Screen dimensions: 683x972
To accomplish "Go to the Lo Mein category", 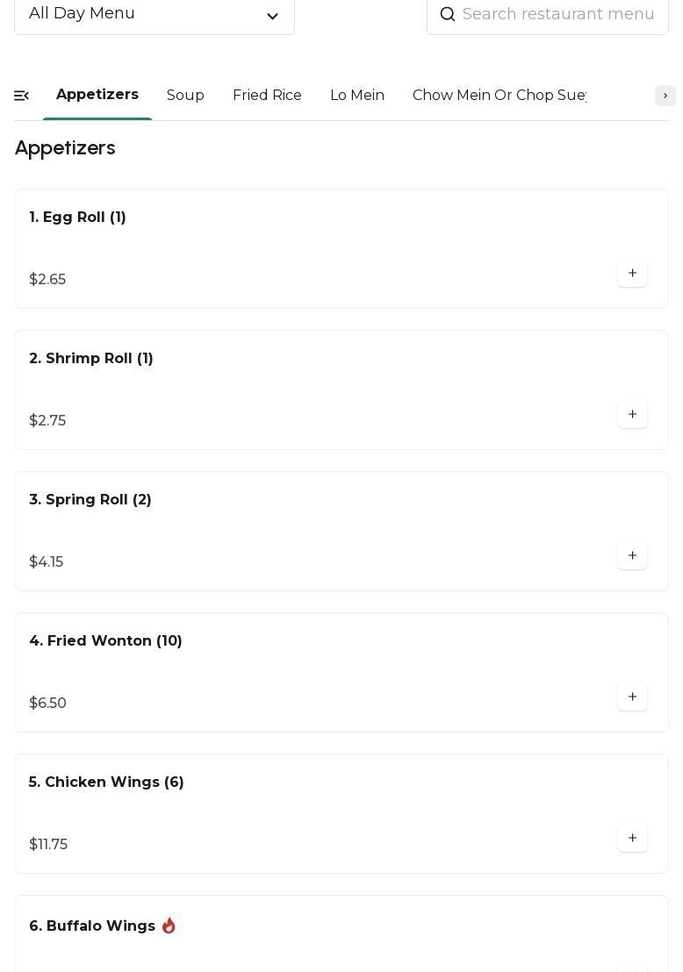I will tap(357, 96).
